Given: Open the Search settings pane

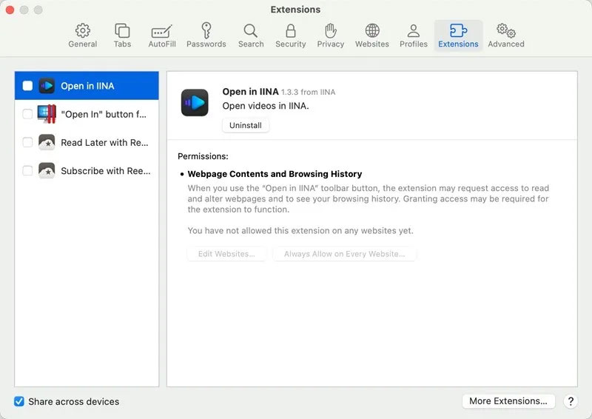Looking at the screenshot, I should (251, 36).
